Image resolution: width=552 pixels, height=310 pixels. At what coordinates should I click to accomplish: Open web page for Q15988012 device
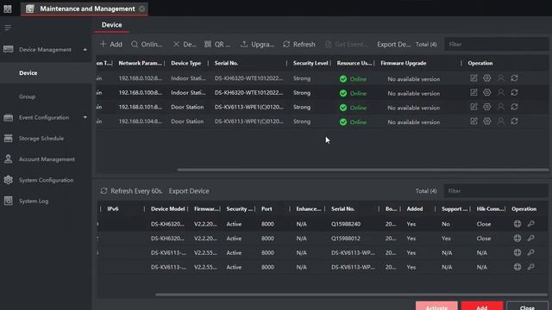click(517, 239)
